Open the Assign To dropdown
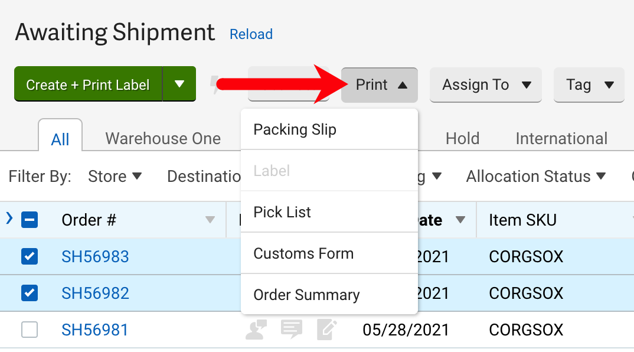The image size is (634, 352). click(x=485, y=84)
